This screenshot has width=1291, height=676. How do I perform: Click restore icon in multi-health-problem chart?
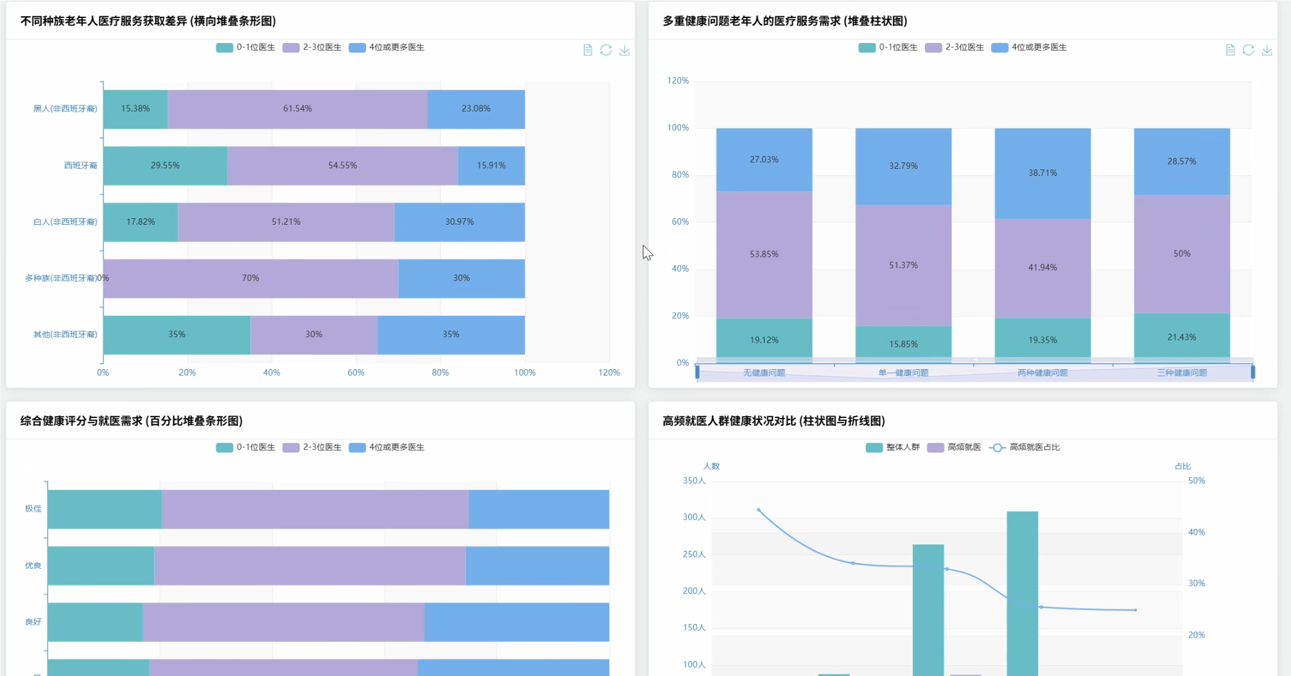pos(1248,50)
